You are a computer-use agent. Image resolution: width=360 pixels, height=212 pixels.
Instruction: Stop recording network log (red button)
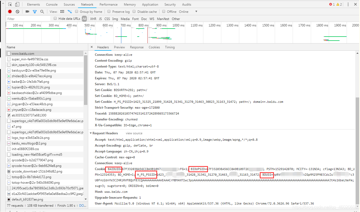click(10, 12)
